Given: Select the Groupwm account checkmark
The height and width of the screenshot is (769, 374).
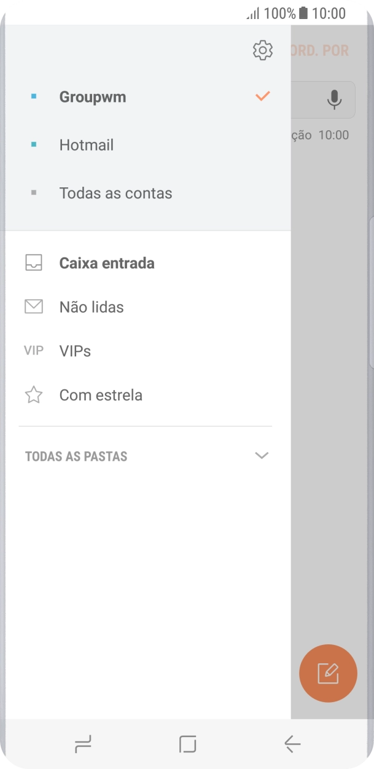Looking at the screenshot, I should click(x=262, y=96).
